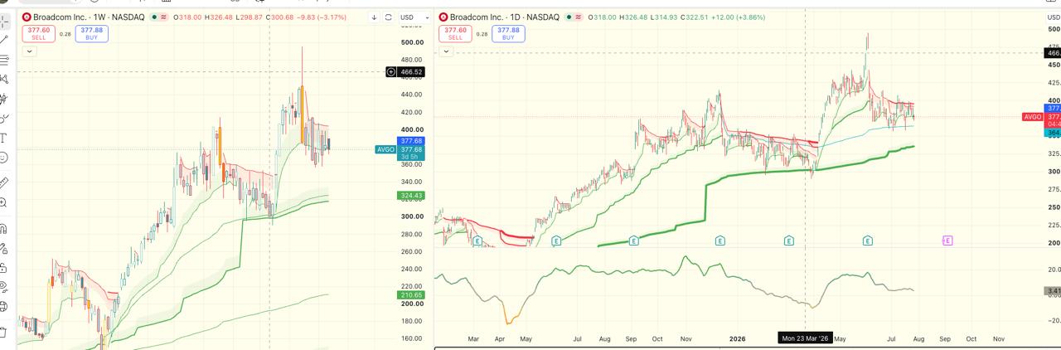The image size is (1061, 350).
Task: Select the brush drawing tool
Action: [4, 119]
